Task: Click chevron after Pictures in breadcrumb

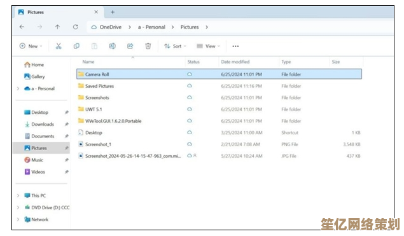Action: pos(207,27)
